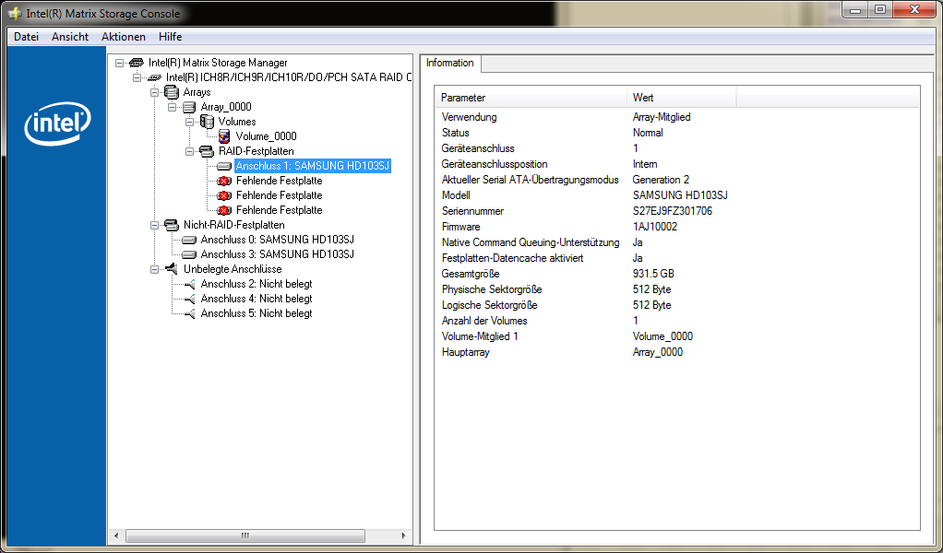The height and width of the screenshot is (553, 943).
Task: Select the Information tab
Action: pos(450,63)
